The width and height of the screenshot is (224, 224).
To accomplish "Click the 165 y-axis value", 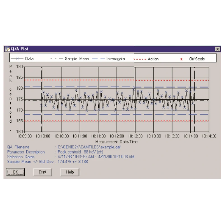I will coord(19,121).
